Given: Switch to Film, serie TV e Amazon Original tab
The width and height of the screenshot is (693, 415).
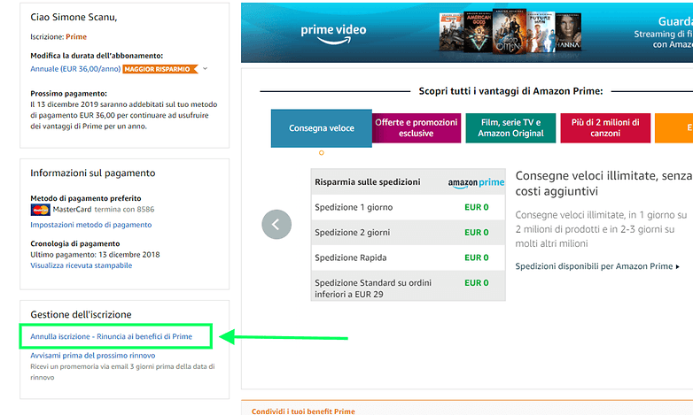Looking at the screenshot, I should [x=511, y=127].
